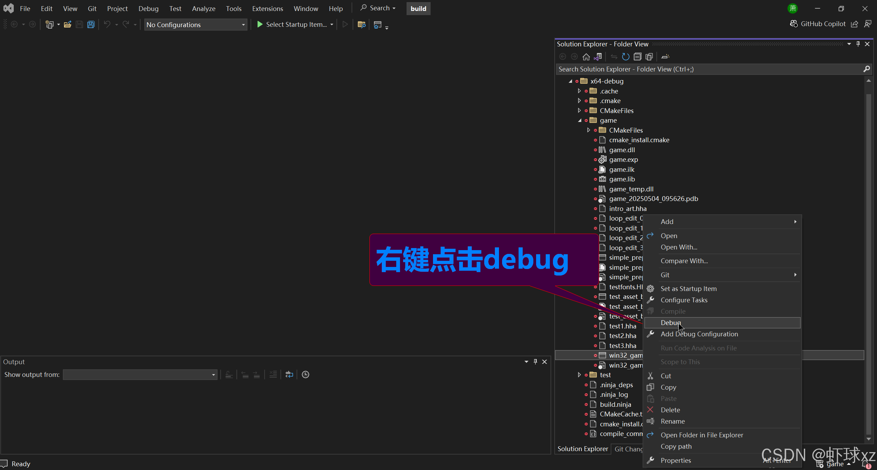
Task: Click Switch between solutions and folders icon
Action: coord(598,57)
